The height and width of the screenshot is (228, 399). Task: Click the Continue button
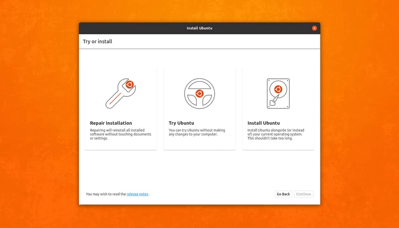[304, 194]
